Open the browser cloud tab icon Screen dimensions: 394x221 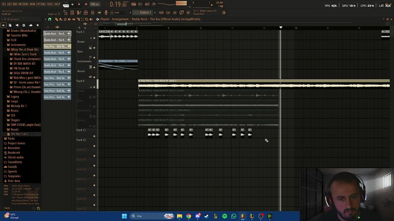pyautogui.click(x=30, y=25)
